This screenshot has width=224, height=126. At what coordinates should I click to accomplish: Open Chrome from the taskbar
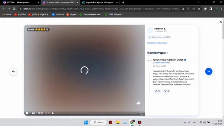click(x=132, y=122)
